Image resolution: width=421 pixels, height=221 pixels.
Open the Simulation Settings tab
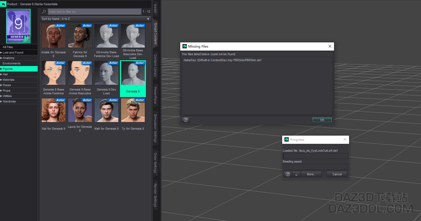point(155,128)
